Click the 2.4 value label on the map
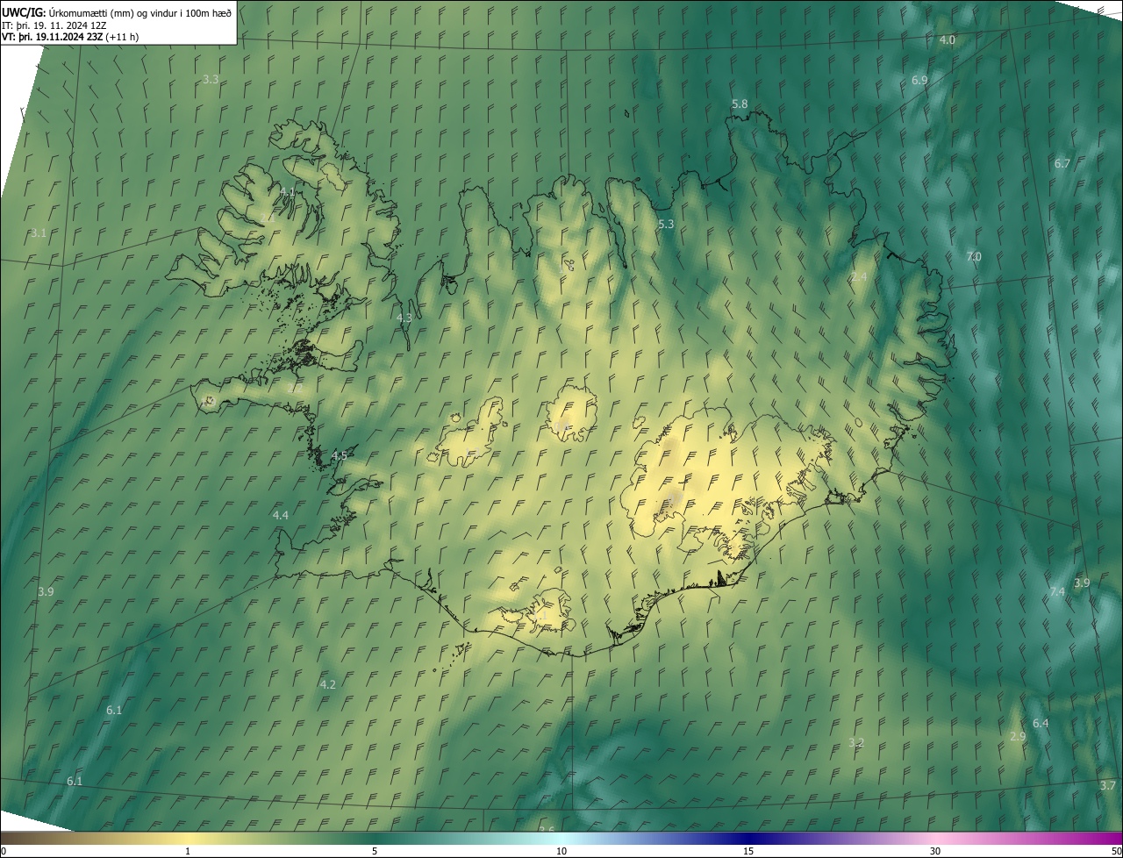The width and height of the screenshot is (1123, 858). 859,277
